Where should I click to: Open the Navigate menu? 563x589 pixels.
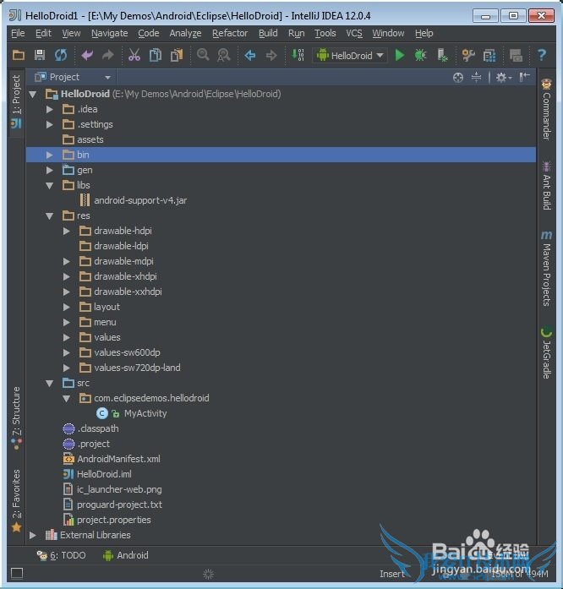click(109, 34)
